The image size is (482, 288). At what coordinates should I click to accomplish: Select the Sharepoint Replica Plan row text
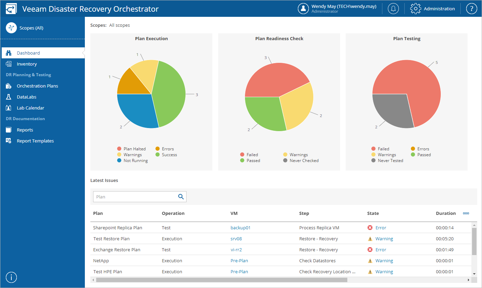(x=117, y=228)
